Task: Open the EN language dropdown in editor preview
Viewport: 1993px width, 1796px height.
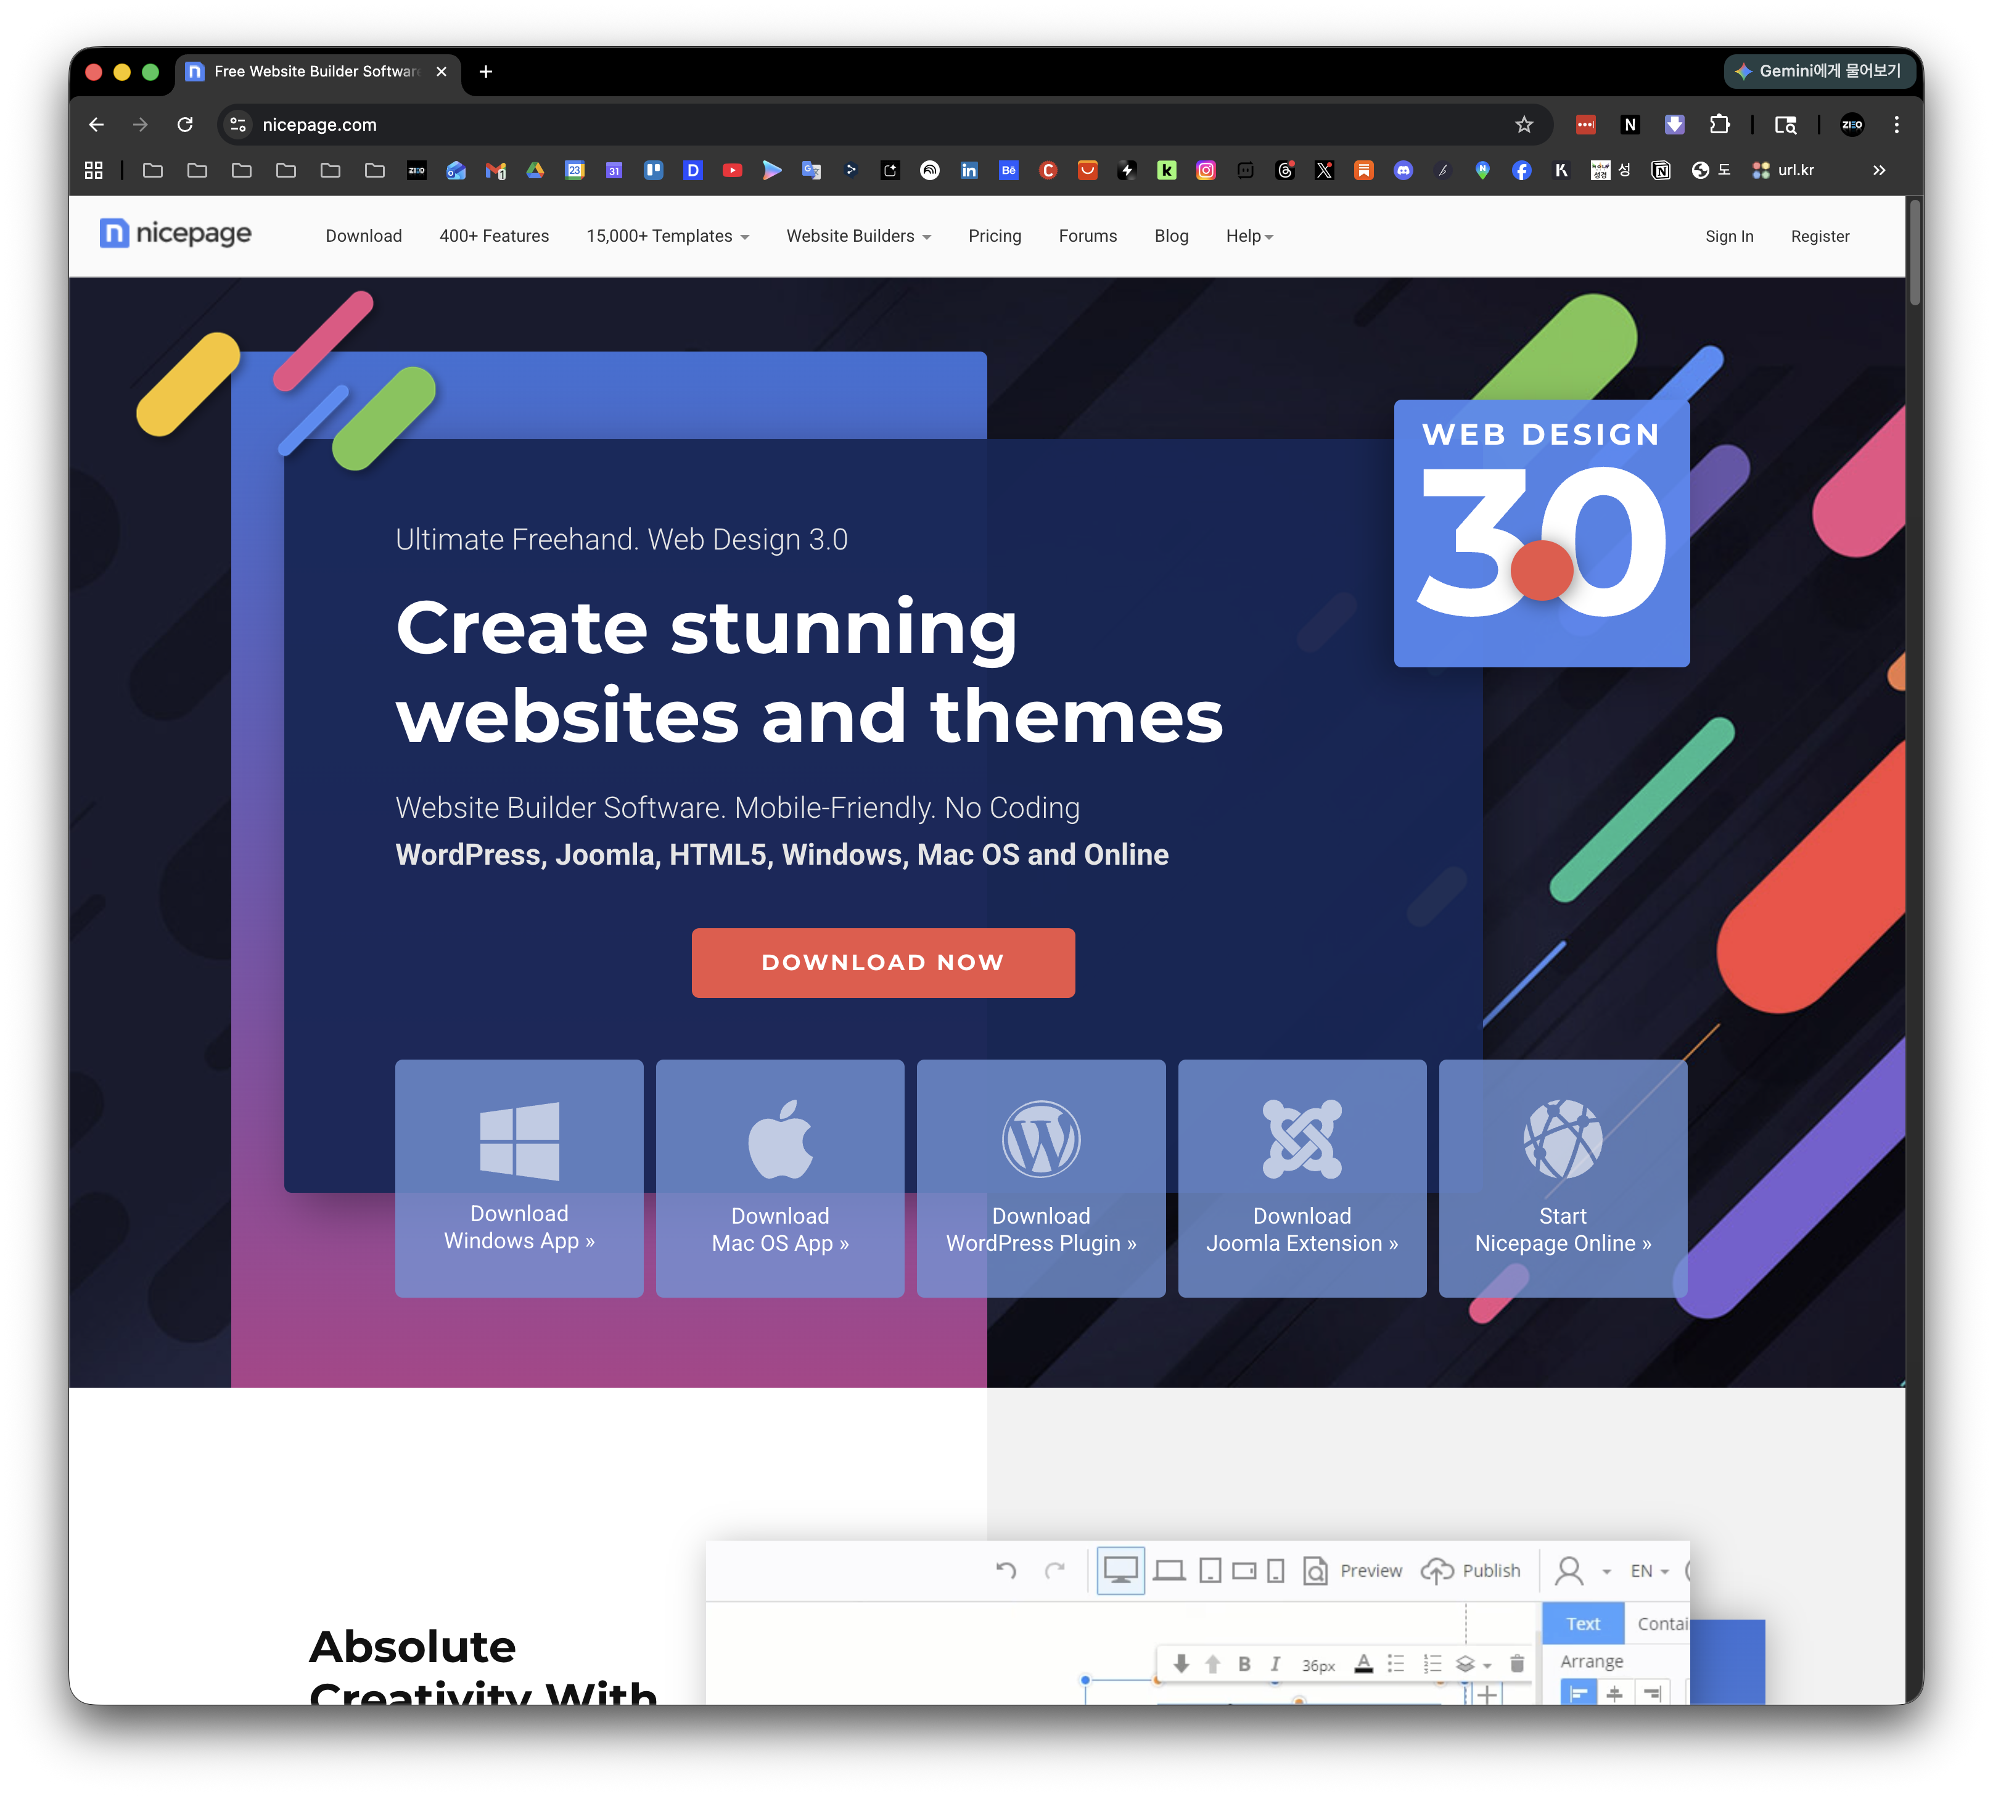Action: pyautogui.click(x=1649, y=1571)
